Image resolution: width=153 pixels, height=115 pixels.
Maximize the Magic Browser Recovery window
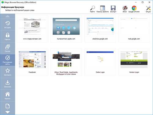click(x=143, y=2)
